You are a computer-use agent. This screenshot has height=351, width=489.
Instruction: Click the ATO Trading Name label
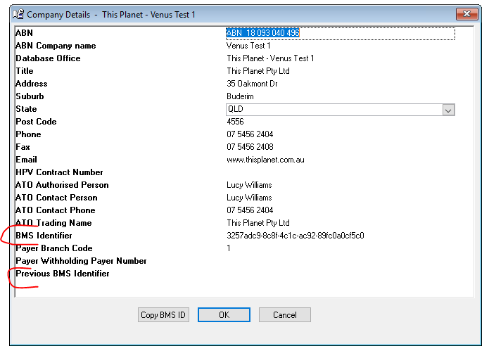coord(53,223)
